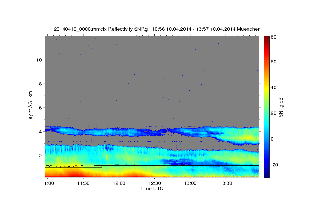
Task: Click the colorbar value 80
Action: (273, 37)
